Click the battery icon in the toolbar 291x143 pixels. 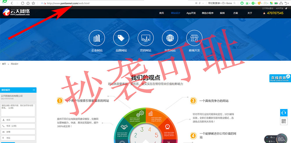[276, 3]
